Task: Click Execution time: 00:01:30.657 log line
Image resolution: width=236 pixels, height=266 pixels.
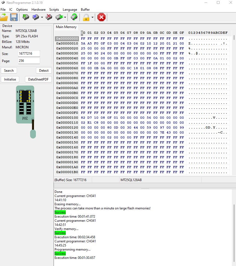Action: coord(75,258)
